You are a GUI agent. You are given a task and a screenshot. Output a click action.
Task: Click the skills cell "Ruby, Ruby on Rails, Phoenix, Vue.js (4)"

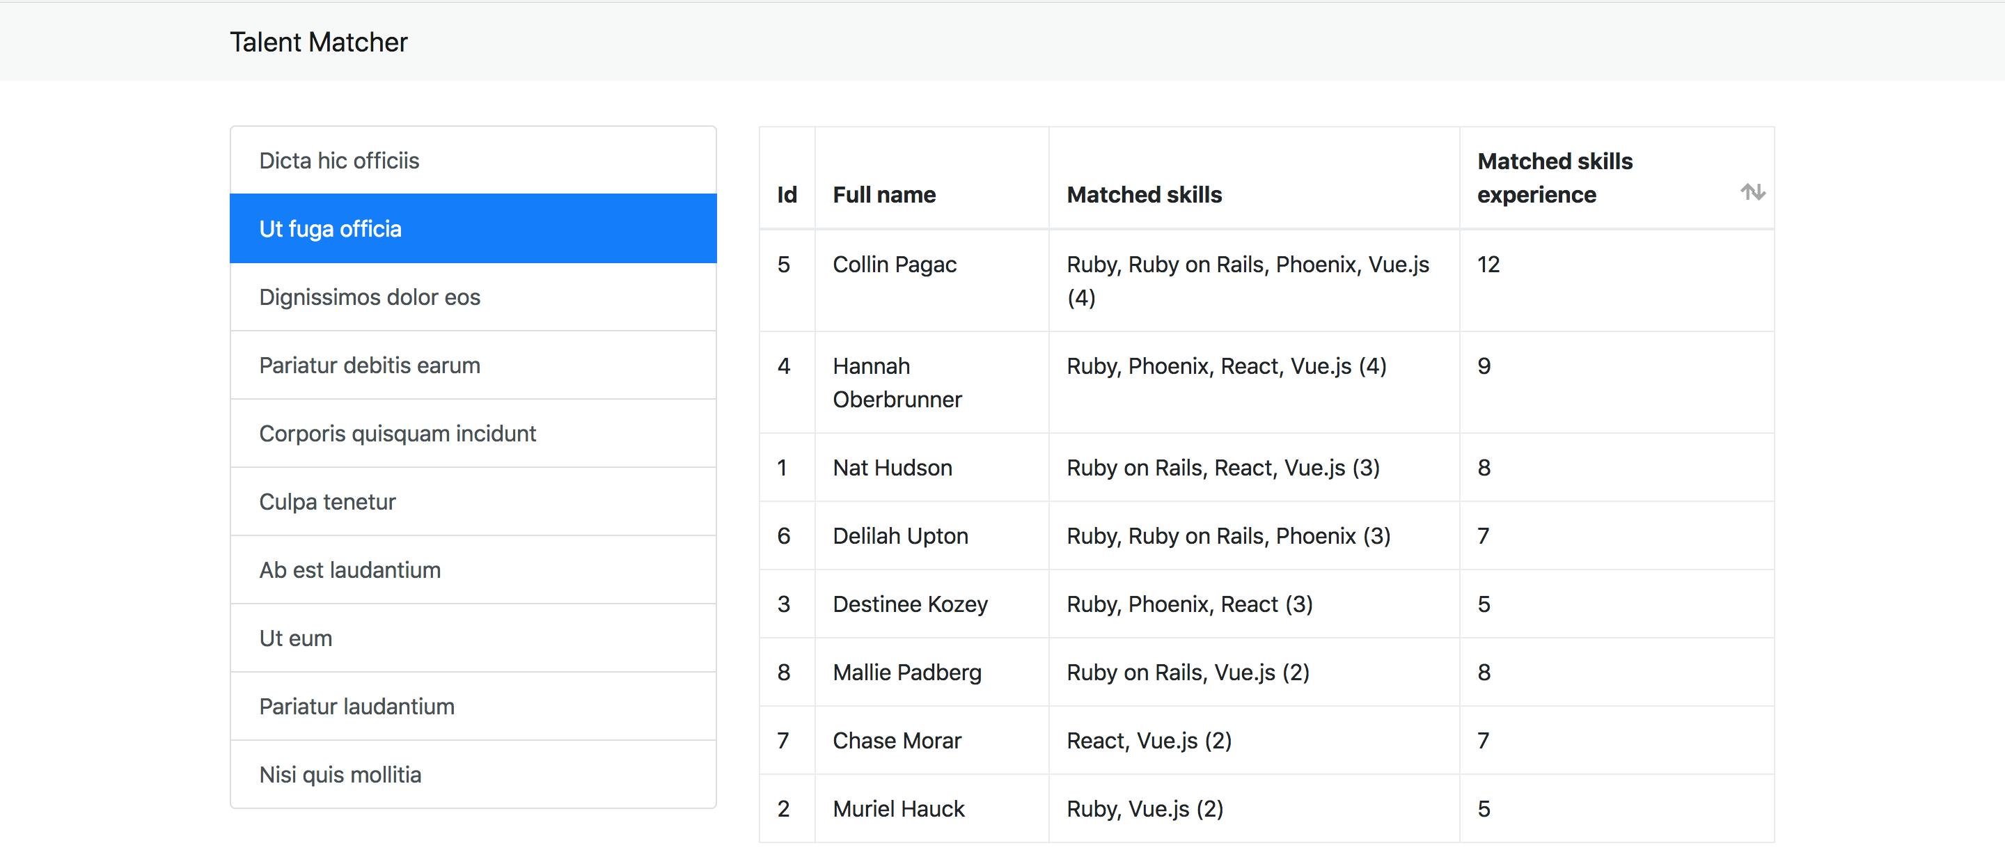(x=1254, y=281)
